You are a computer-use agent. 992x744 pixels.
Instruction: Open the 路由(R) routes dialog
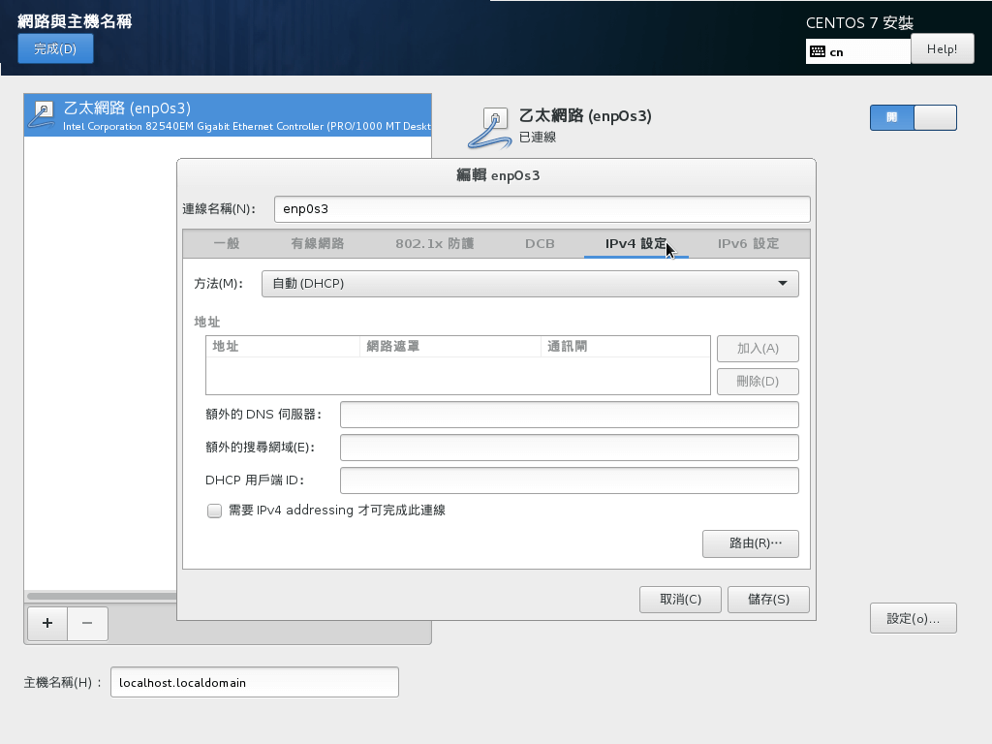pyautogui.click(x=750, y=543)
